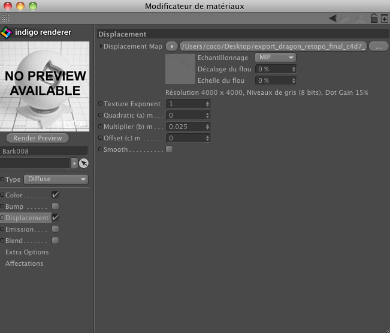Enable the Emission checkbox
This screenshot has width=390, height=333.
point(55,229)
